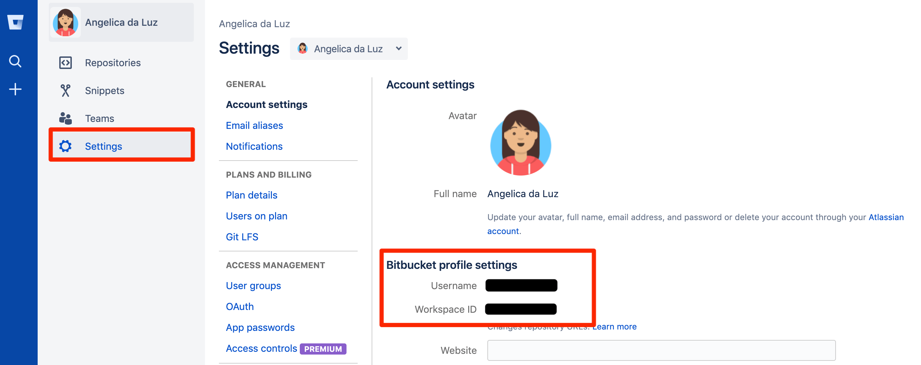Click the plus icon to create something

coord(15,89)
